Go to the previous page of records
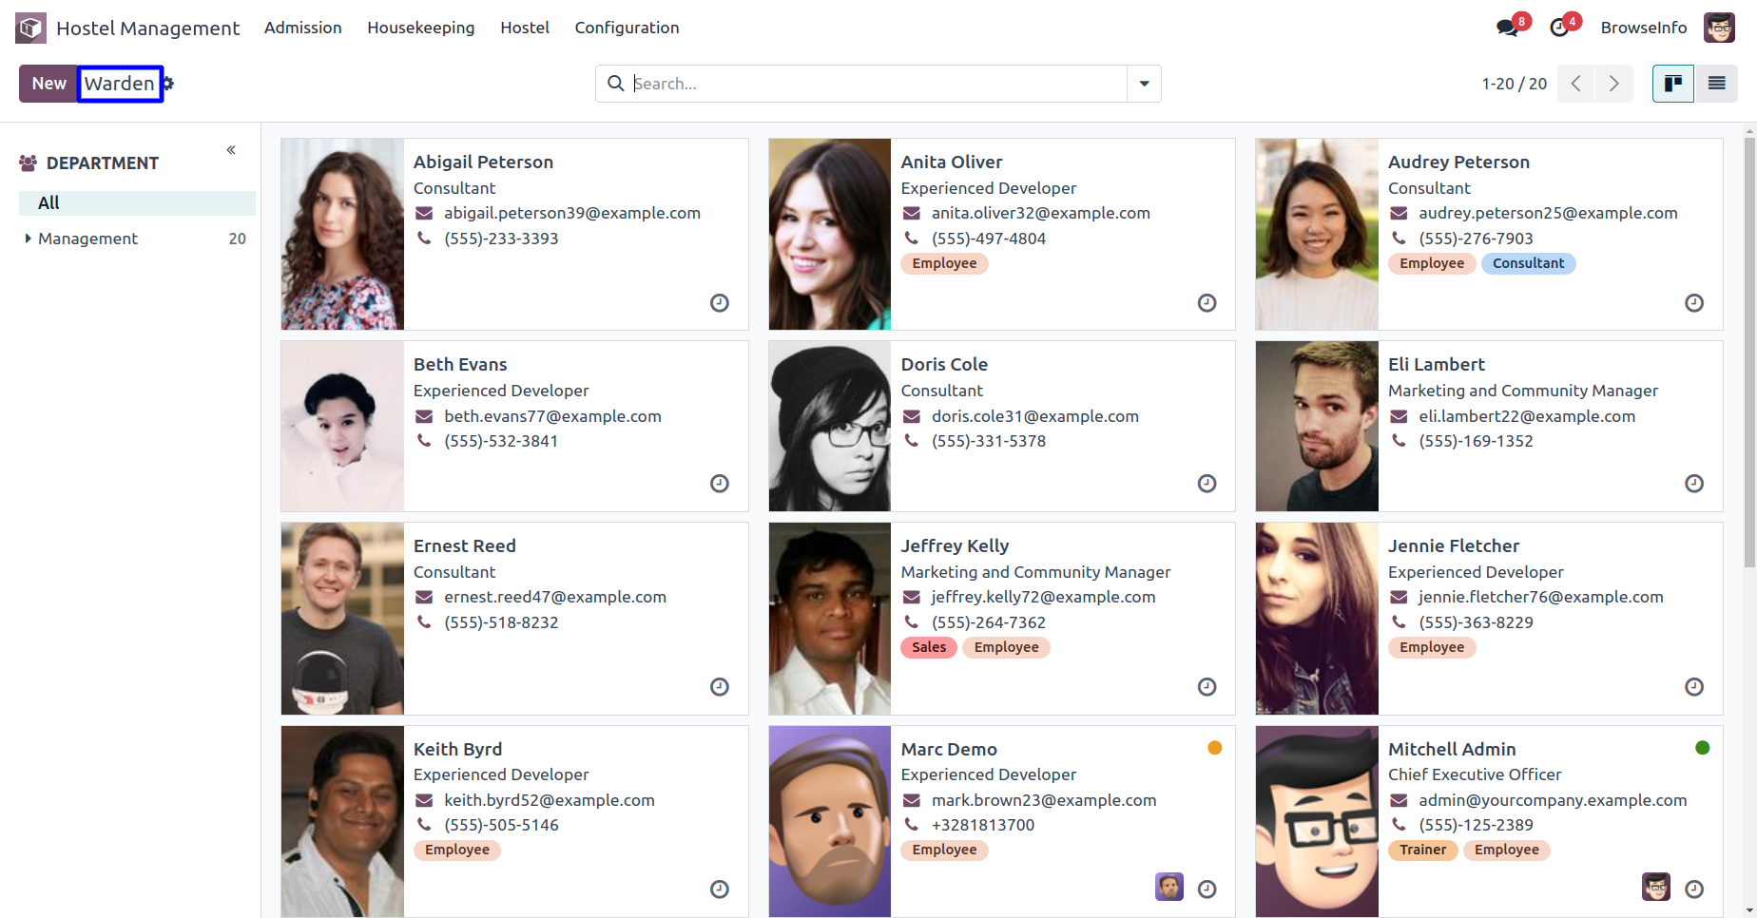 click(1576, 84)
